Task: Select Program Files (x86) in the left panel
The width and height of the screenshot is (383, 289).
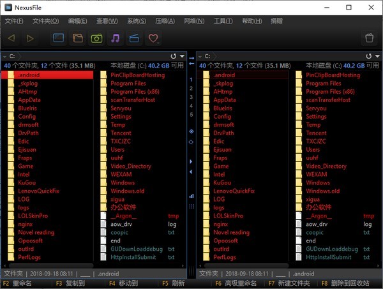Action: click(135, 91)
